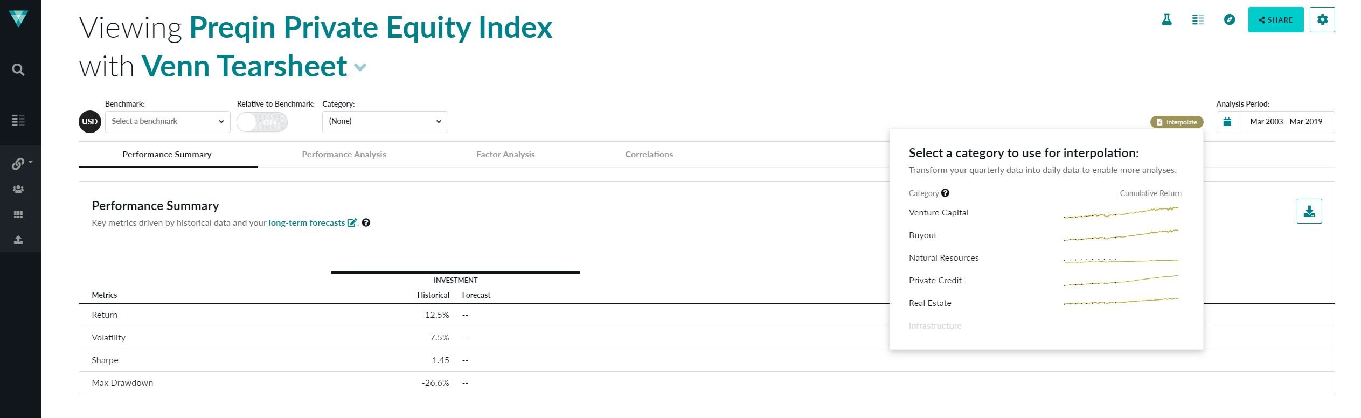Click the Venn logo icon
This screenshot has width=1361, height=418.
(x=18, y=19)
